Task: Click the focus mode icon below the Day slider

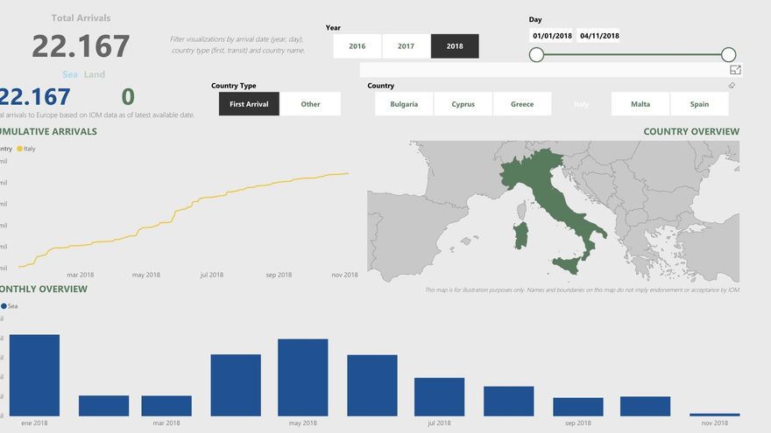Action: coord(735,70)
